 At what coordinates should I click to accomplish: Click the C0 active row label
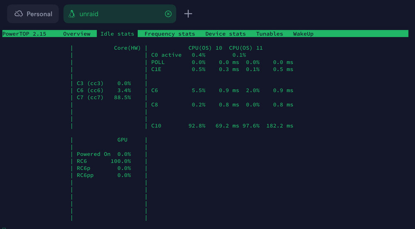click(166, 55)
